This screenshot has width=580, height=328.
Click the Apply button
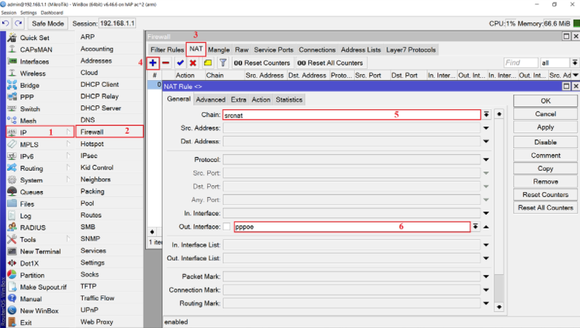click(x=545, y=127)
